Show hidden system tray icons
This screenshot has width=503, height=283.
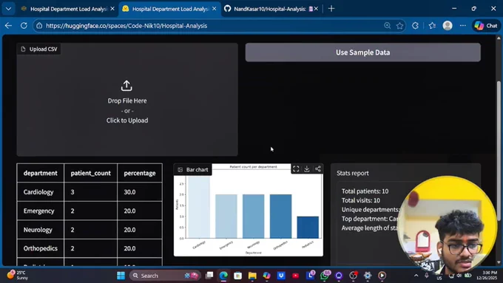click(x=416, y=276)
